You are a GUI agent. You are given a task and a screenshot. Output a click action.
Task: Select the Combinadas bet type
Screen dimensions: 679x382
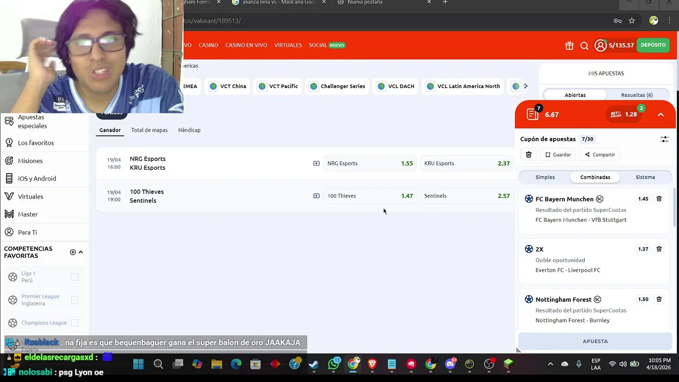pos(595,177)
